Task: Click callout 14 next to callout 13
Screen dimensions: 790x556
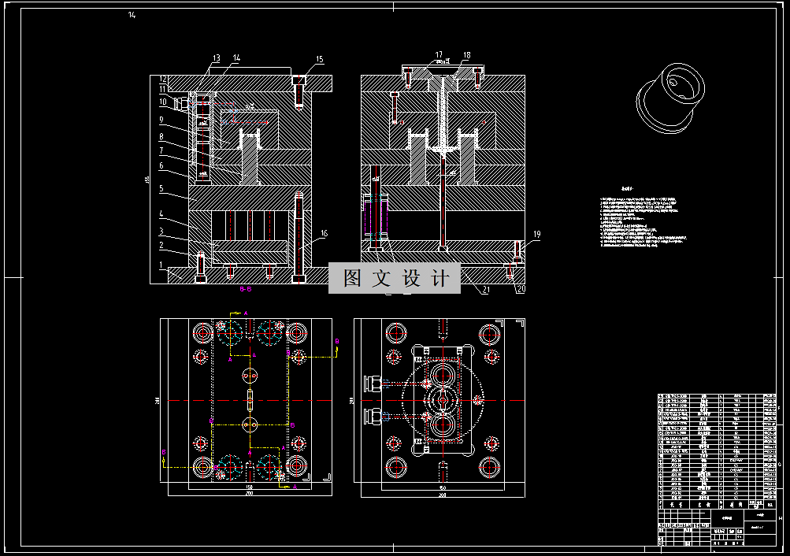Action: point(236,58)
